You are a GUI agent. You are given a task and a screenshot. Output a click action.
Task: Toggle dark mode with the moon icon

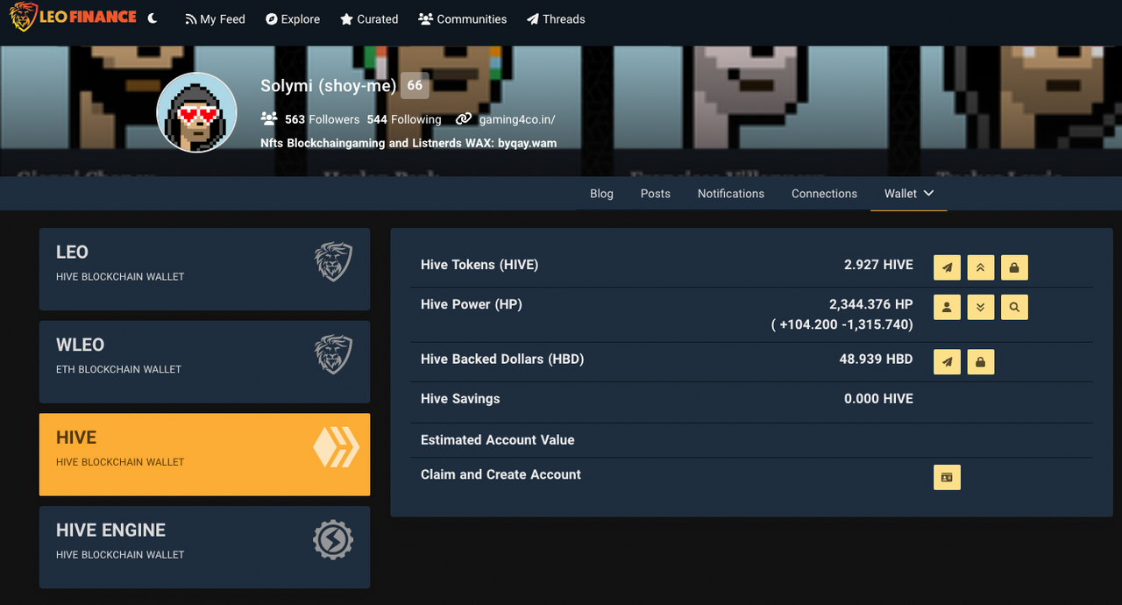(153, 18)
